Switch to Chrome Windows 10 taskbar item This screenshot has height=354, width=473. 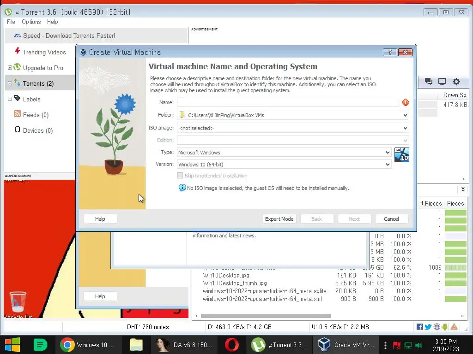point(87,345)
